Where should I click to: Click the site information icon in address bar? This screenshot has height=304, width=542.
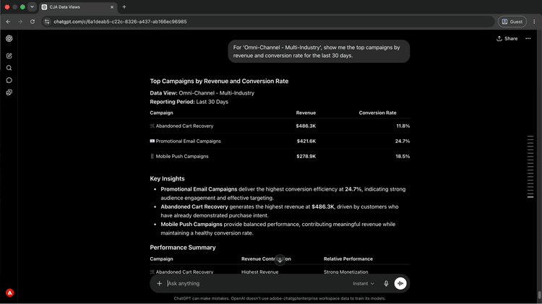[47, 22]
